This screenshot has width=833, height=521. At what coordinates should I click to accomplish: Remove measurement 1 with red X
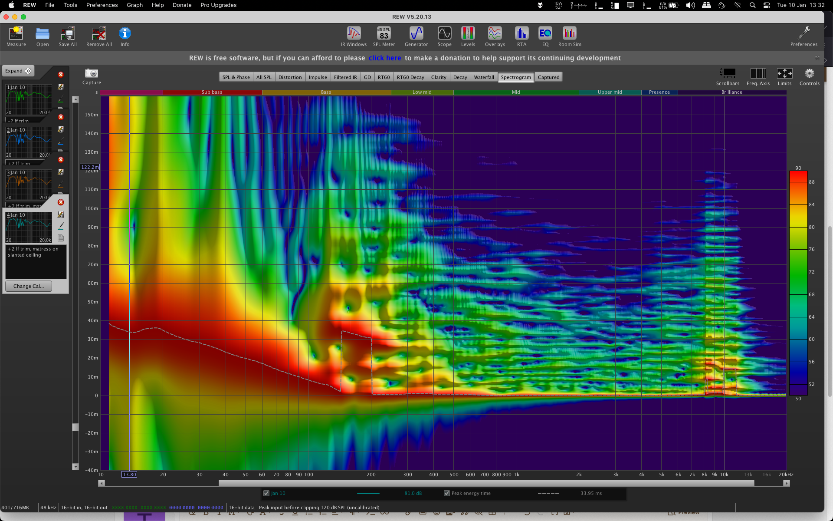(61, 75)
